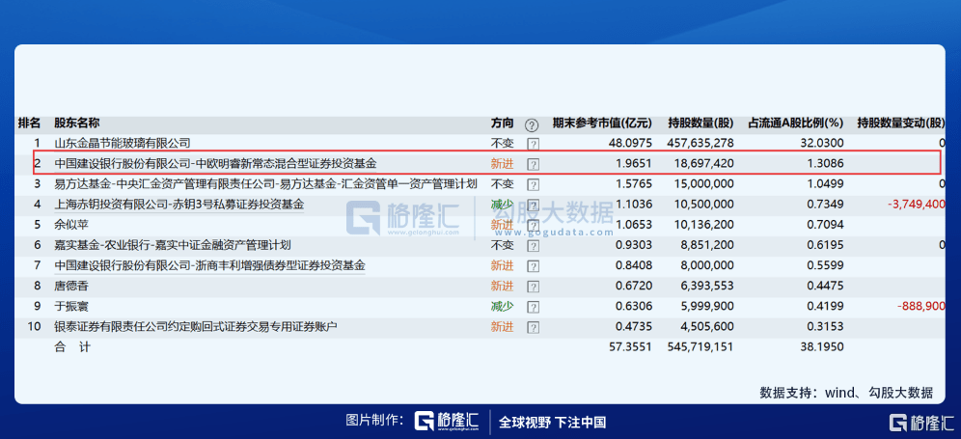Click share change value -3,749,400

point(918,205)
